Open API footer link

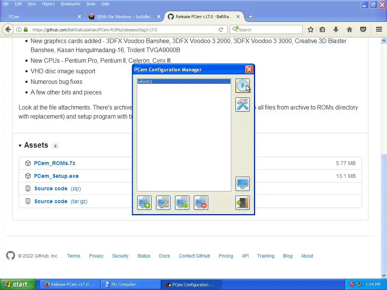click(245, 256)
